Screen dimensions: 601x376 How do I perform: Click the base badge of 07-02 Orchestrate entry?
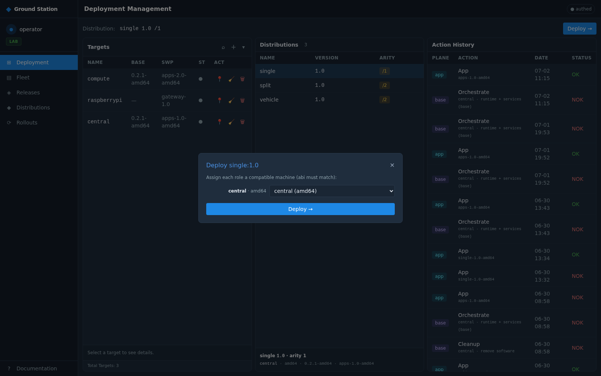(440, 100)
